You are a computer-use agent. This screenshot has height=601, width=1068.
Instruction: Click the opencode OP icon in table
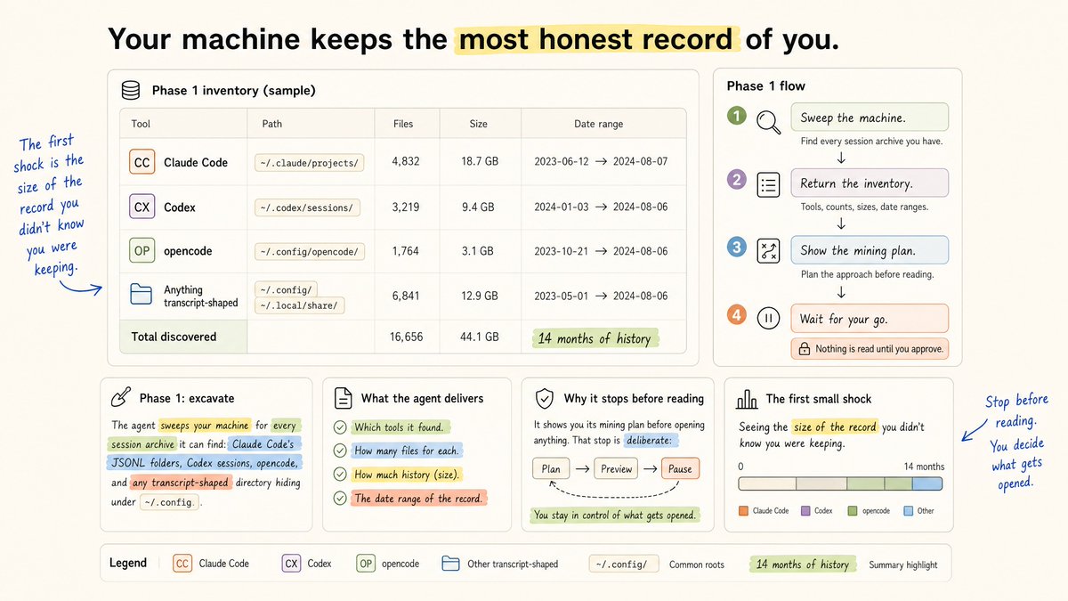142,251
